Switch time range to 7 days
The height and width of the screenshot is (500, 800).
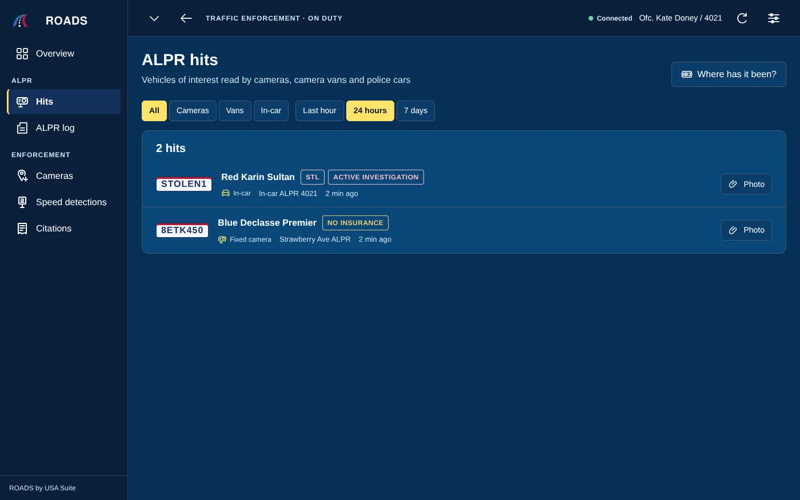pos(415,111)
